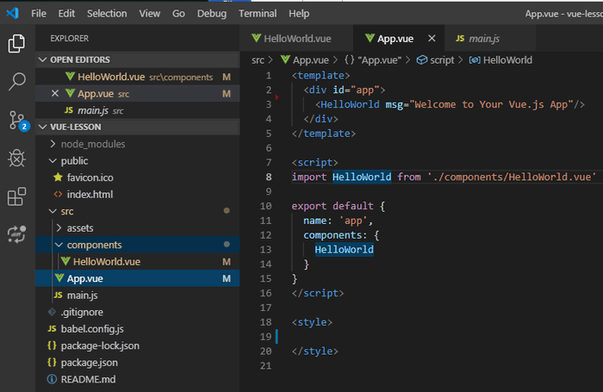Place cursor on empty line 19 in style block
This screenshot has height=392, width=603.
[x=438, y=337]
